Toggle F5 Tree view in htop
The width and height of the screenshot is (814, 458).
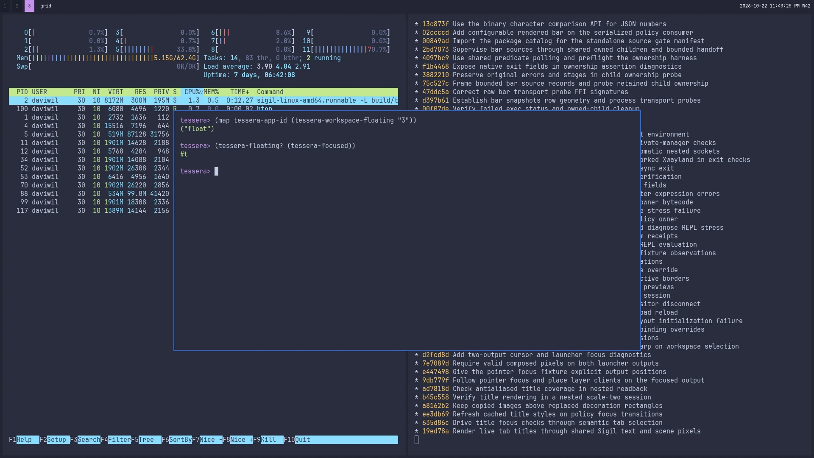click(x=146, y=440)
